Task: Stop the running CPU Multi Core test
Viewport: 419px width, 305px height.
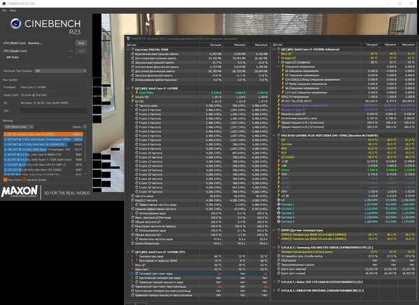Action: tap(81, 43)
